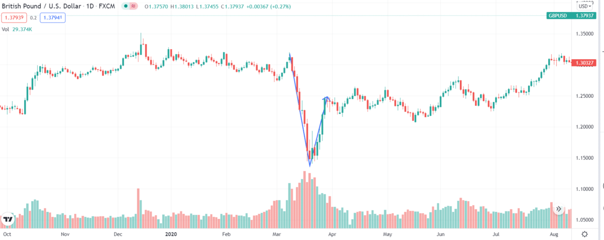Click the blue buy price 1.37941
This screenshot has height=240, width=604.
point(53,17)
